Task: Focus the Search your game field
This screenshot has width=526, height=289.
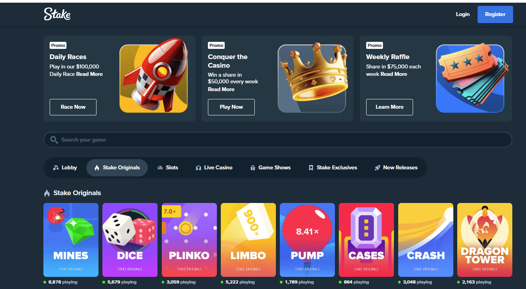Action: [x=278, y=140]
